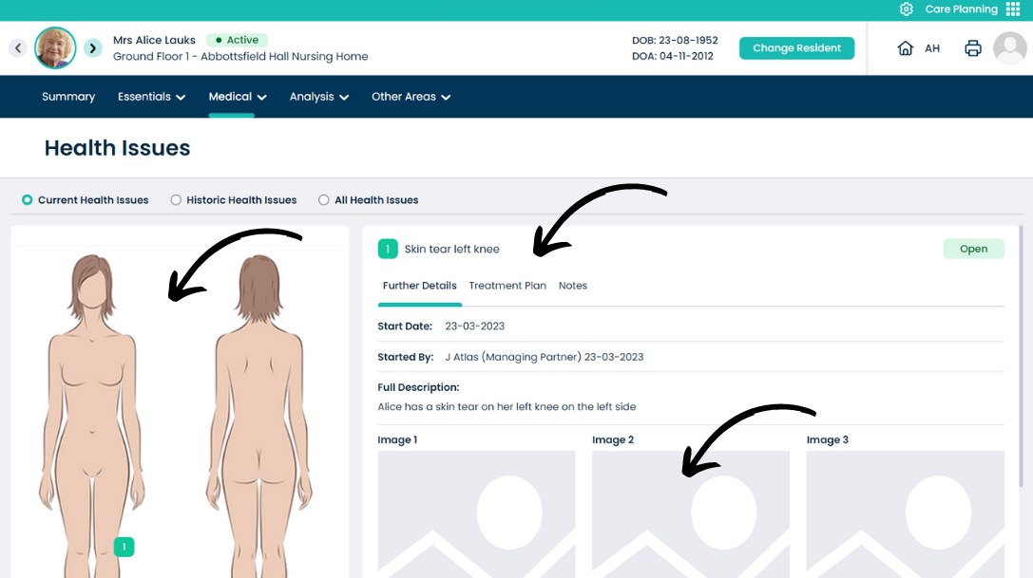1033x578 pixels.
Task: Click the details panel vertical scrollbar
Action: coord(1021,356)
